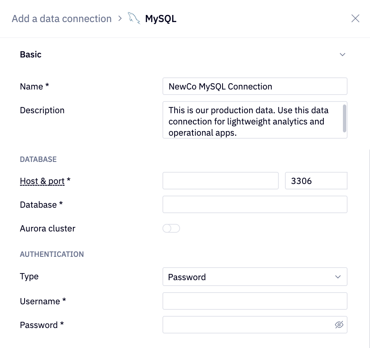The image size is (370, 348).
Task: Click the MySQL dolphin logo icon
Action: pos(134,19)
